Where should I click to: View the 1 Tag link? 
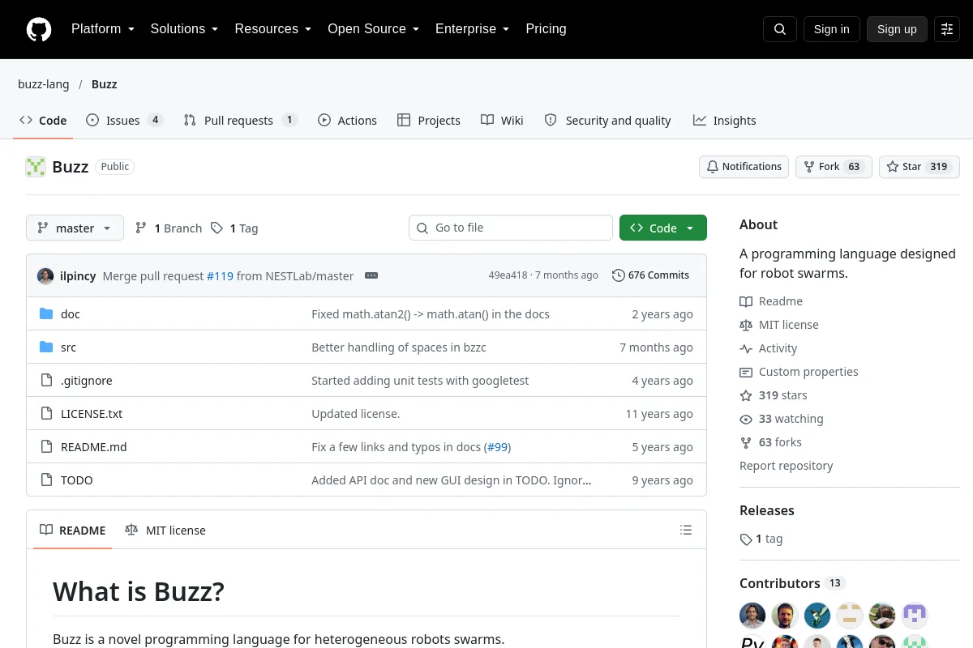click(234, 228)
